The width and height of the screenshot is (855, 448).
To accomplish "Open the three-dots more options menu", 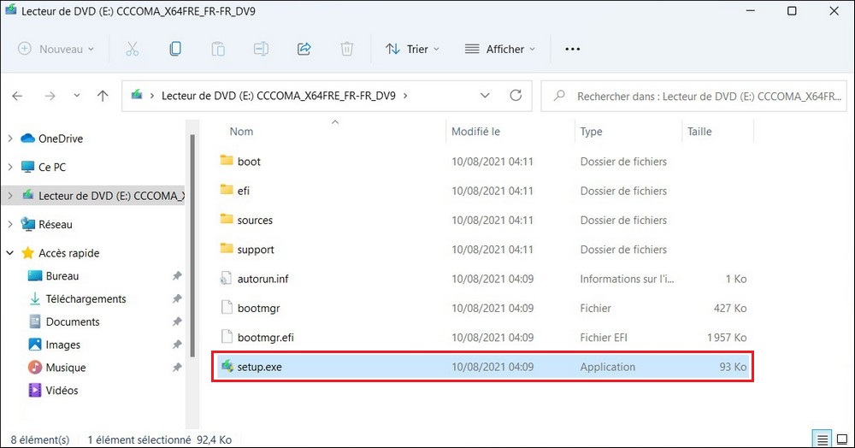I will (573, 49).
